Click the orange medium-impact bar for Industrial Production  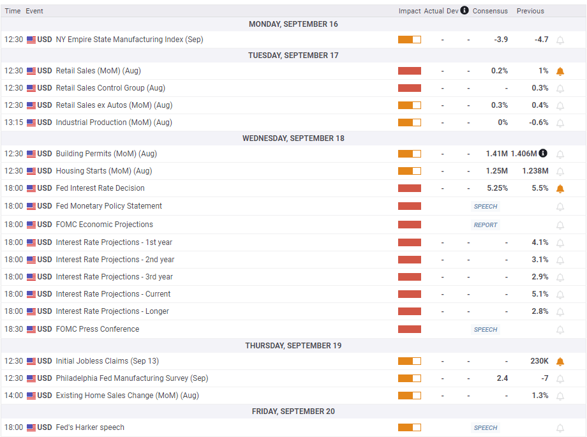410,122
